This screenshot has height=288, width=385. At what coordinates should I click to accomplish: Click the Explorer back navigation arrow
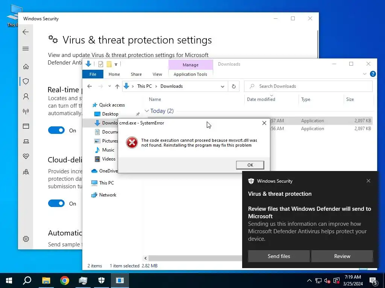[x=89, y=86]
